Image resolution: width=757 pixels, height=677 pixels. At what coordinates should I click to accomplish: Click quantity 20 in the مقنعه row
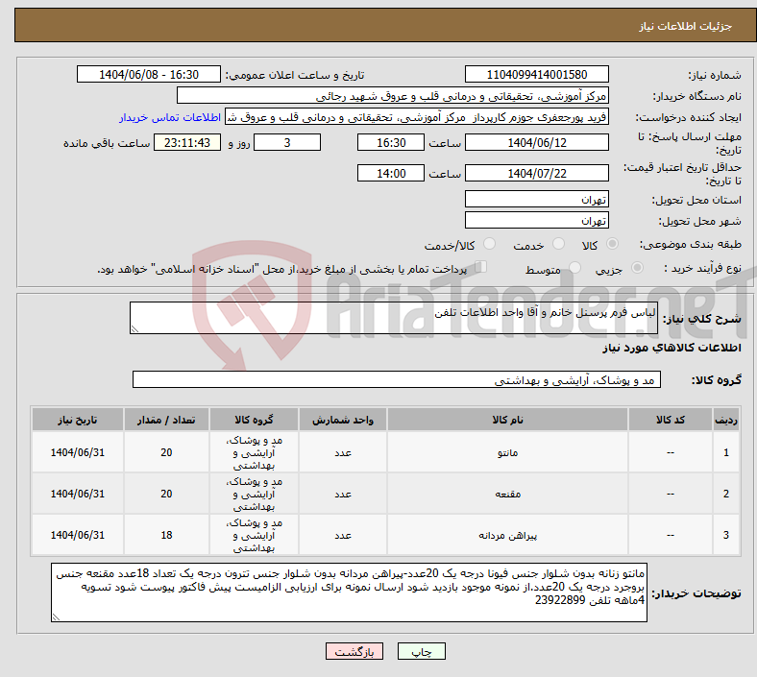(x=166, y=494)
